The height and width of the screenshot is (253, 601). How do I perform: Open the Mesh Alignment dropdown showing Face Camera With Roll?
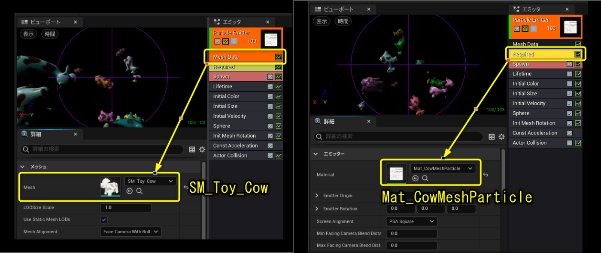pos(131,231)
